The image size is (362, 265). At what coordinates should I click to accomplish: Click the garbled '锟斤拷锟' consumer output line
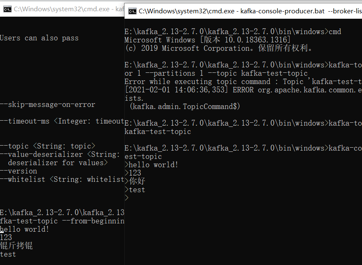(x=16, y=246)
